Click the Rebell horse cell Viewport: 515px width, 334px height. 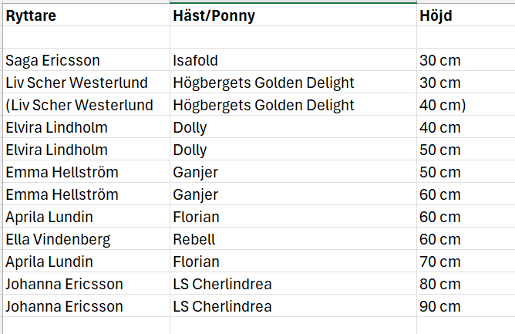pos(293,238)
